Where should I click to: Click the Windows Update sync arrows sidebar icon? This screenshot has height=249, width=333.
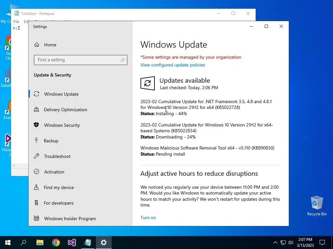(36, 94)
